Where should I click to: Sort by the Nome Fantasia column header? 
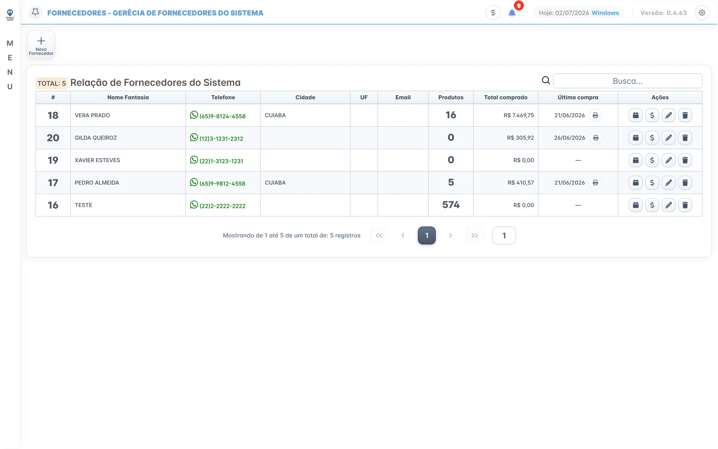click(x=128, y=97)
